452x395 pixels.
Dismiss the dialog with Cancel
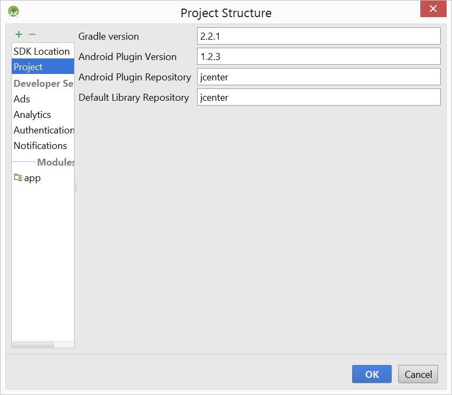[418, 374]
